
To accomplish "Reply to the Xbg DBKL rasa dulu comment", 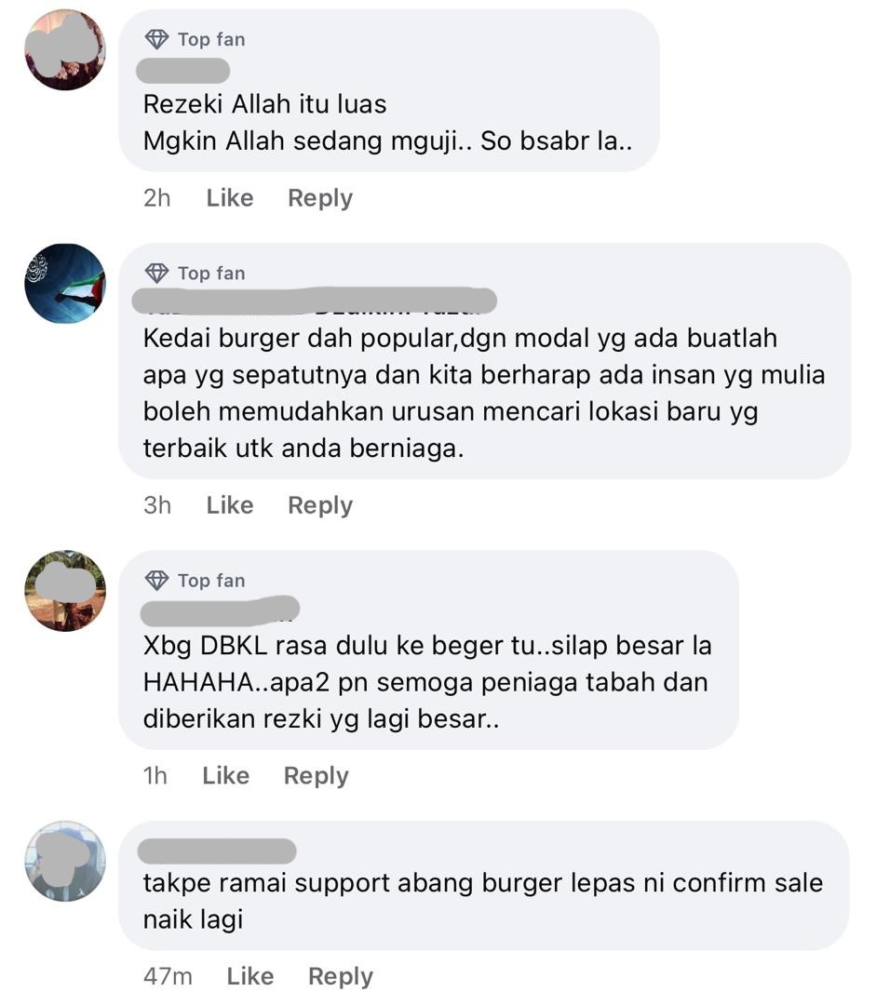I will point(317,775).
